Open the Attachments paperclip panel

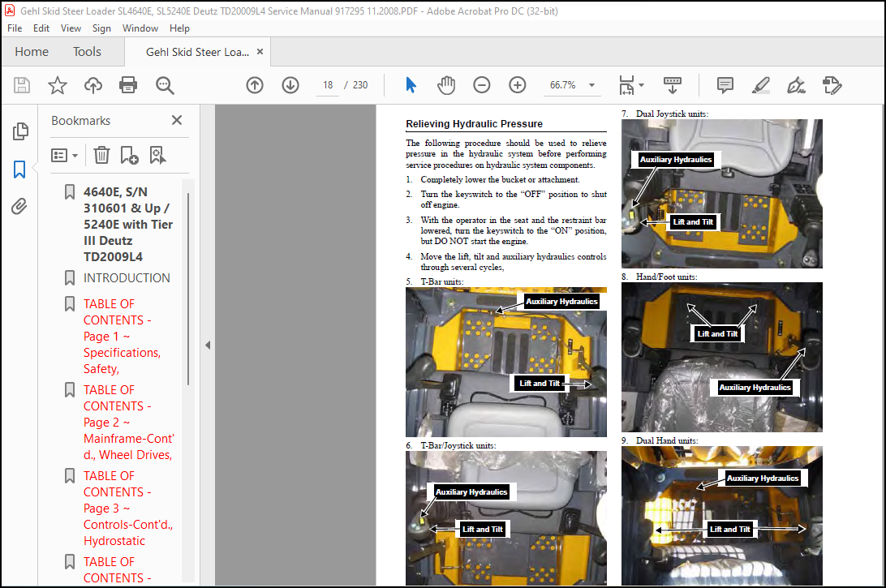(x=19, y=206)
